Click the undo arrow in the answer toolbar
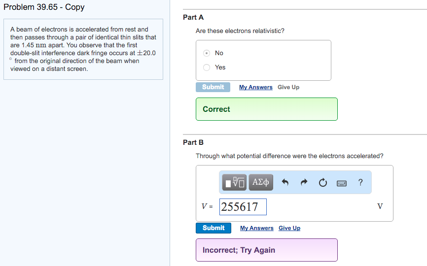427x266 pixels. coord(285,183)
